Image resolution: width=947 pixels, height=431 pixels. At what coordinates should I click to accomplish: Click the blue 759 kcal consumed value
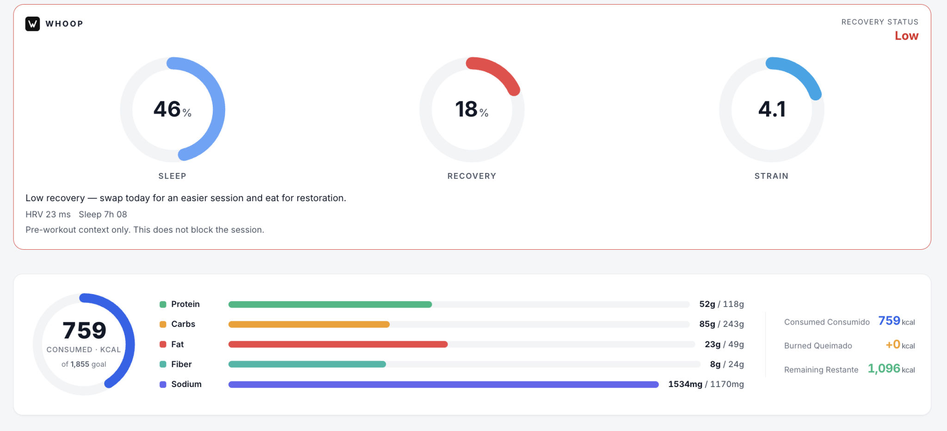coord(897,321)
